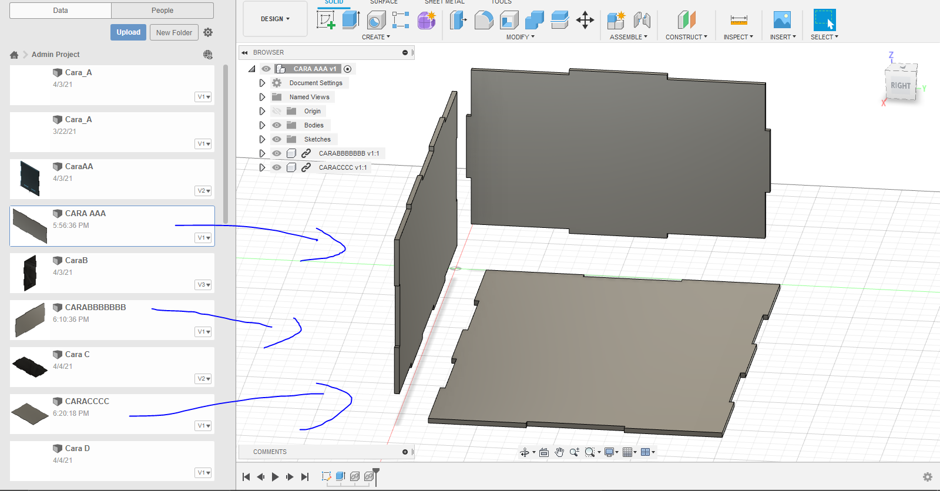Switch to the Data tab
940x491 pixels.
click(x=61, y=11)
